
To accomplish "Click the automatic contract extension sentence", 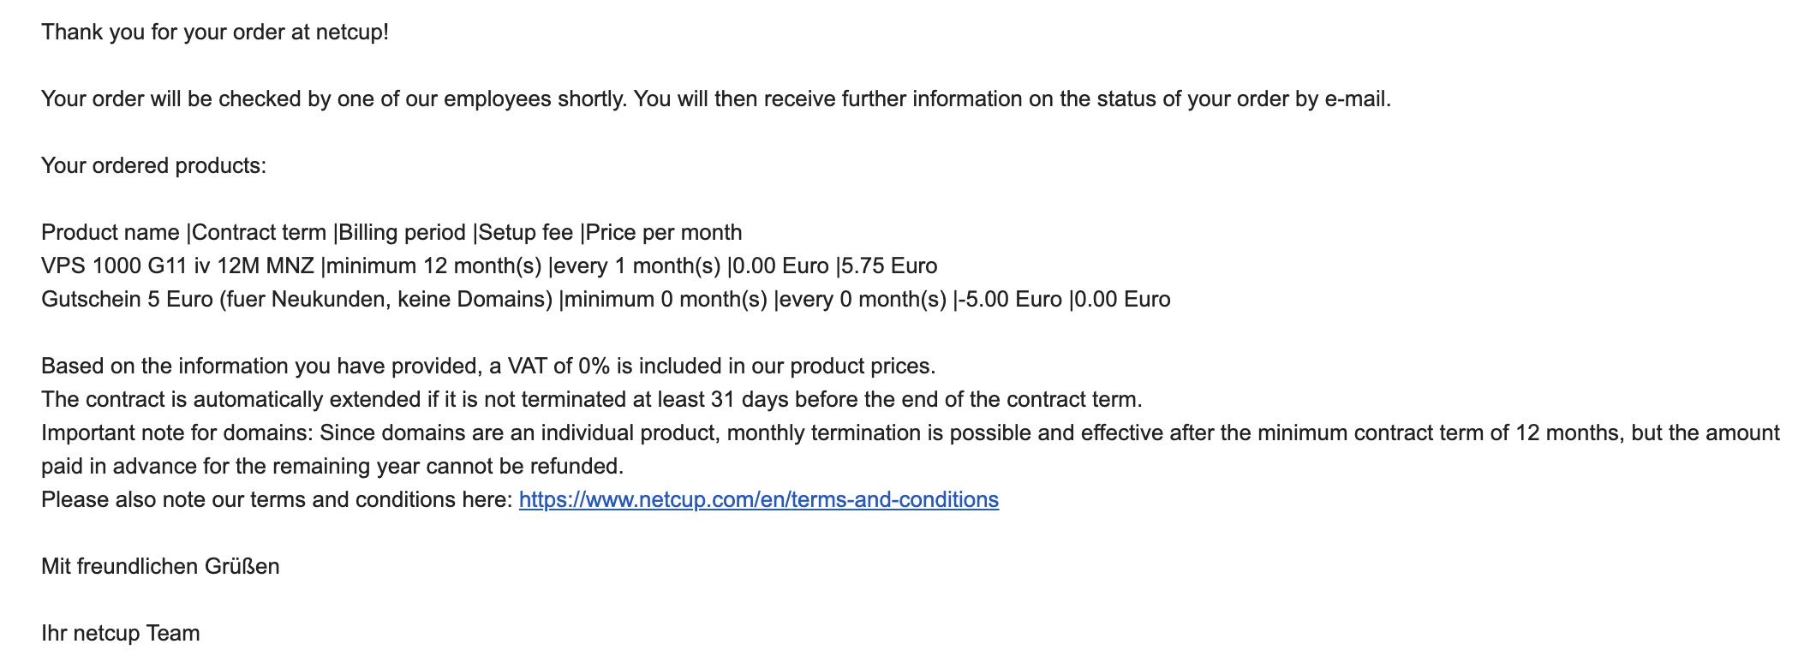I will [591, 399].
